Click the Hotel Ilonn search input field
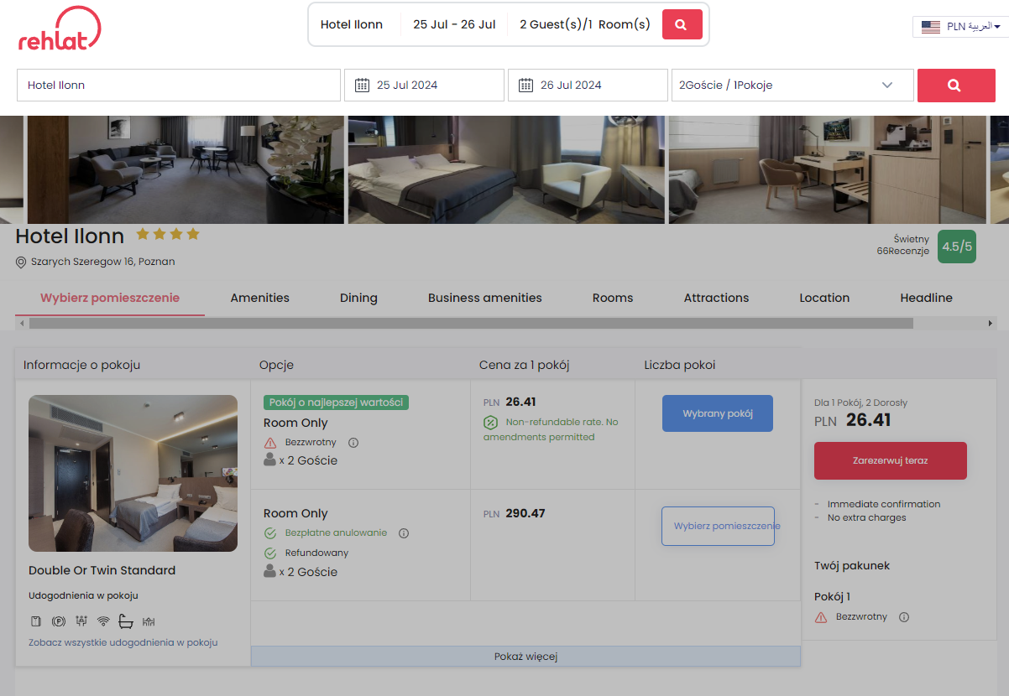 (x=179, y=86)
